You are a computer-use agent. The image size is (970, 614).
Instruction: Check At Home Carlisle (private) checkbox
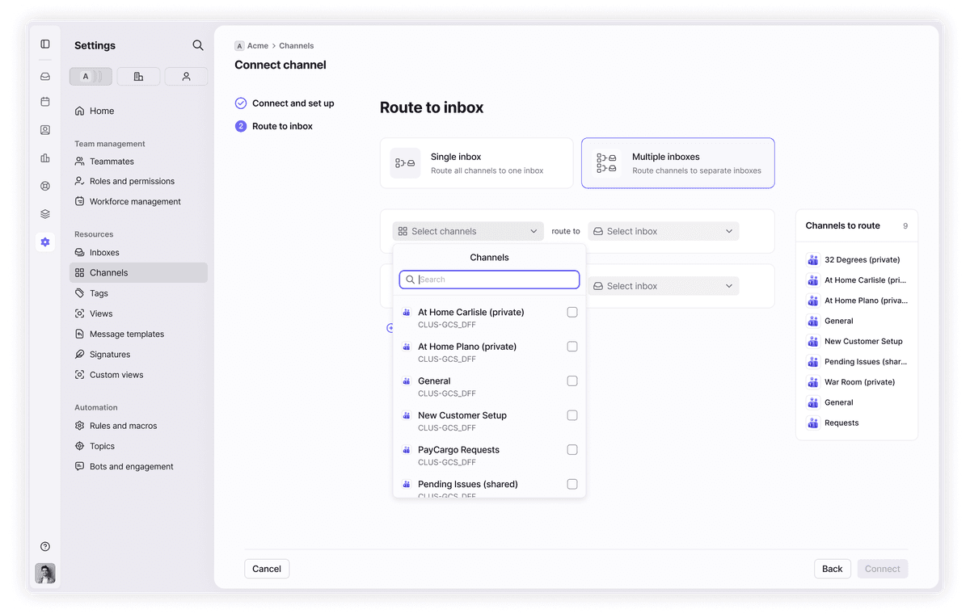tap(572, 312)
